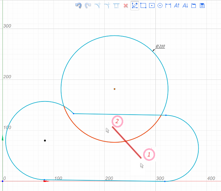Click the pink marker labeled 1

(149, 154)
